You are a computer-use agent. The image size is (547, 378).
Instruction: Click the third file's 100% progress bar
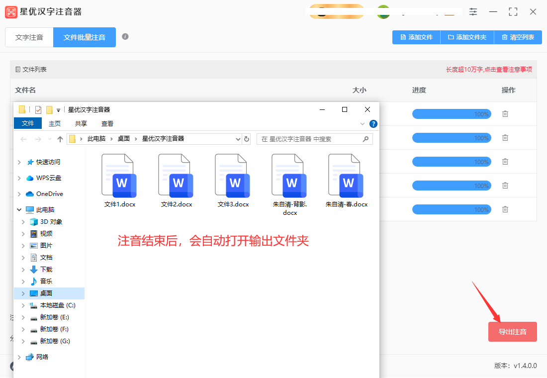click(452, 162)
